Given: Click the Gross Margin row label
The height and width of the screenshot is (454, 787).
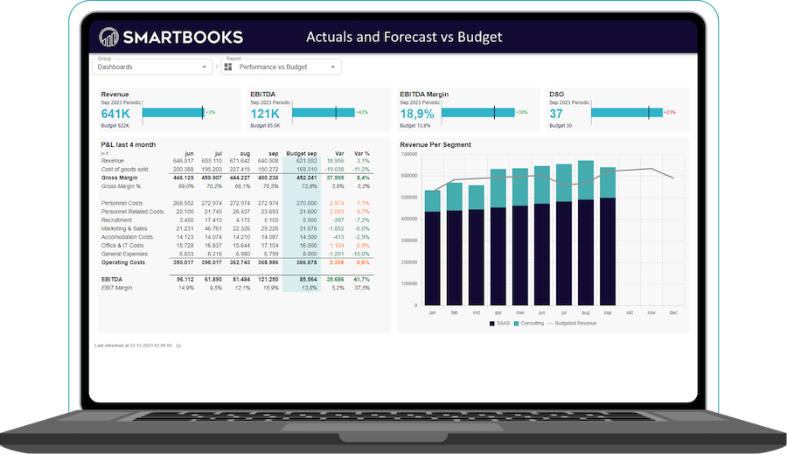Looking at the screenshot, I should (x=118, y=178).
